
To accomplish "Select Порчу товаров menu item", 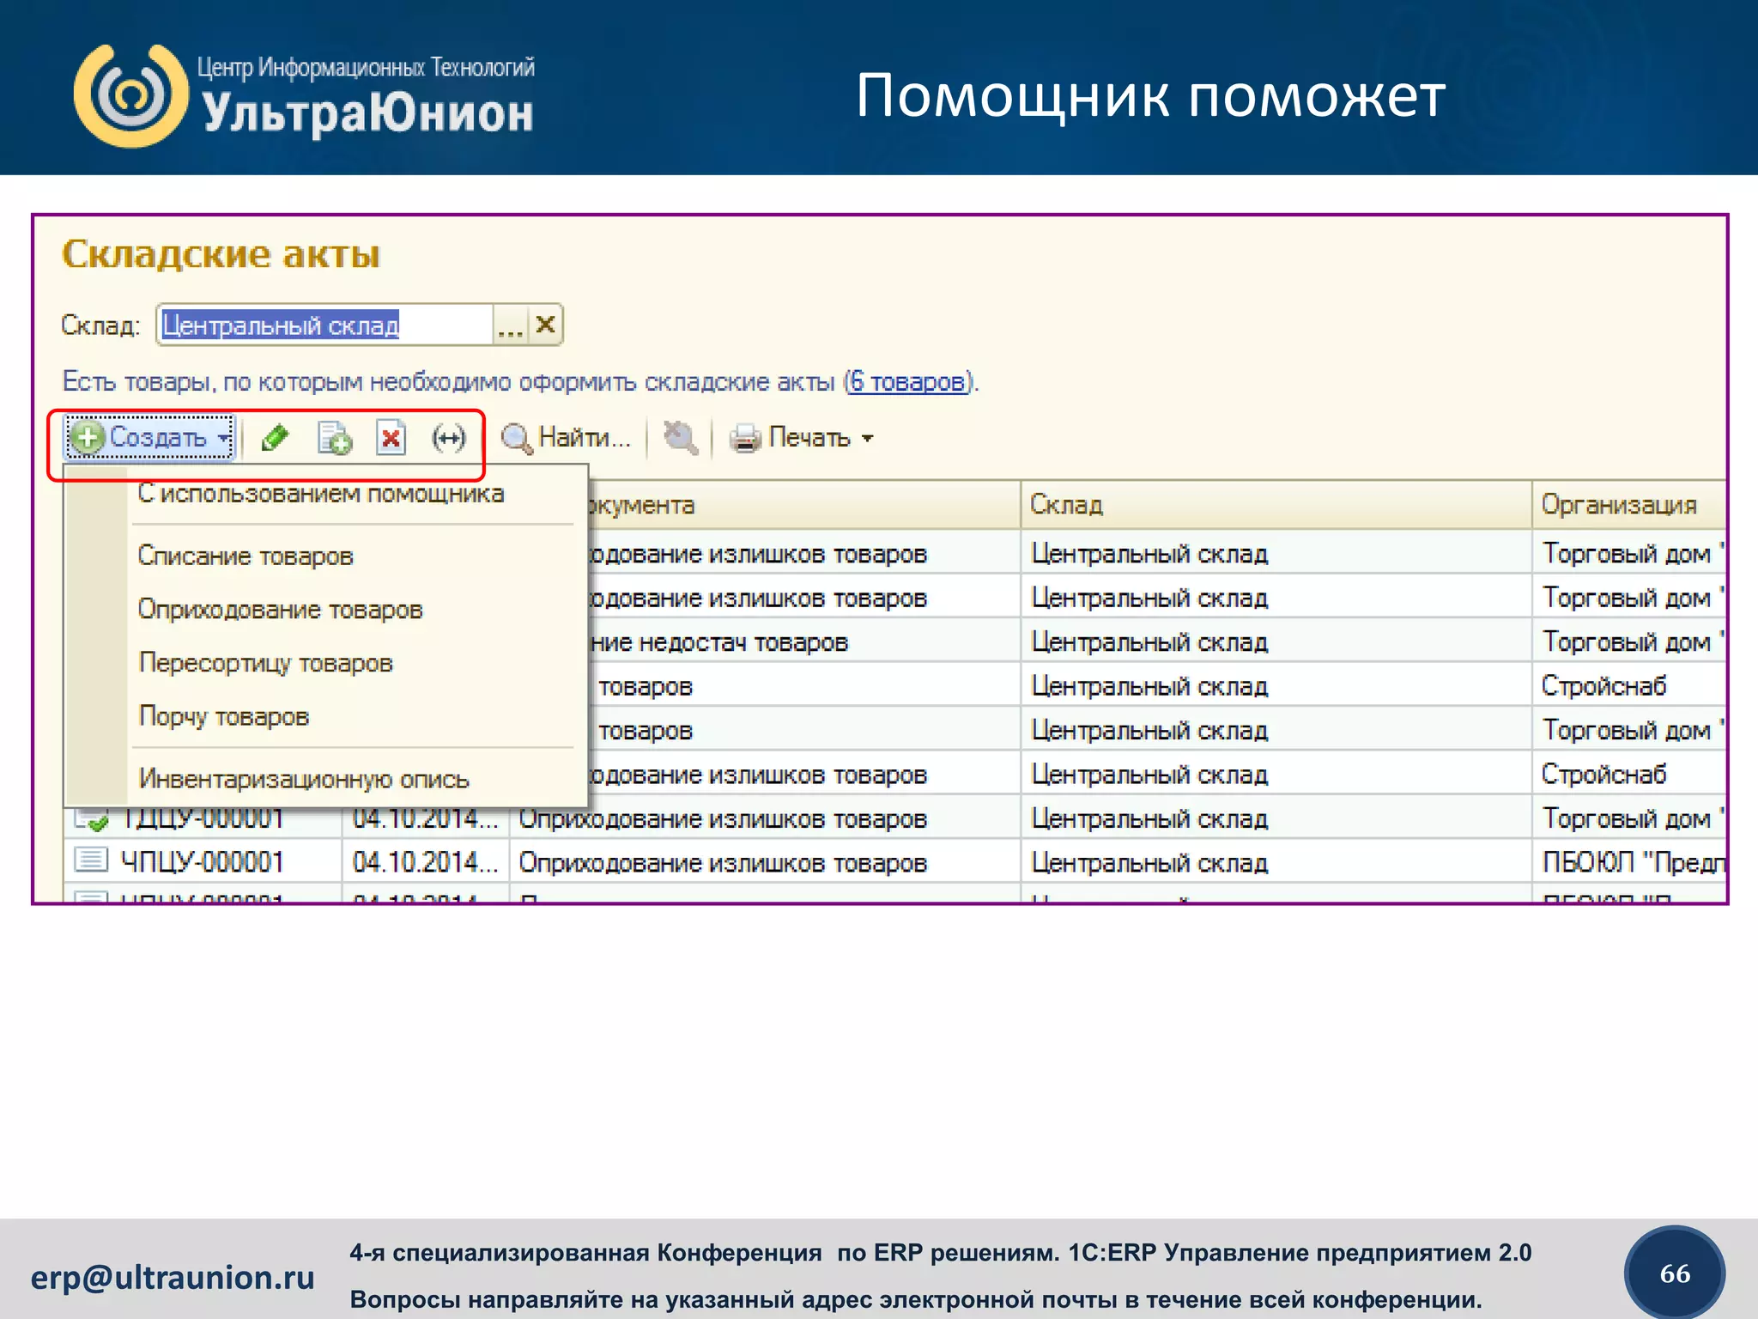I will pos(223,716).
